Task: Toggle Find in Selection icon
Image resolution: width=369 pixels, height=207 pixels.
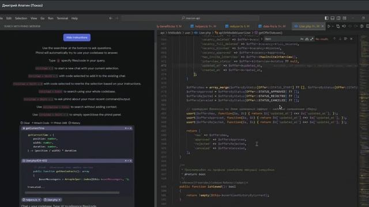Action: coord(345,39)
